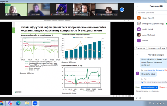
Task: Click the Пригласить button
Action: pos(140,48)
